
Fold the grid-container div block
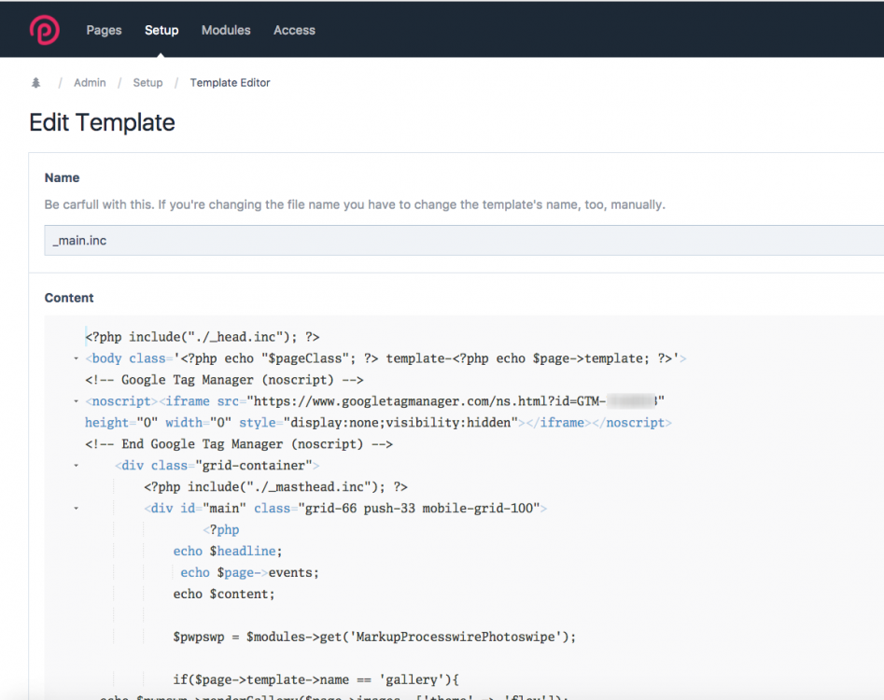pyautogui.click(x=76, y=466)
